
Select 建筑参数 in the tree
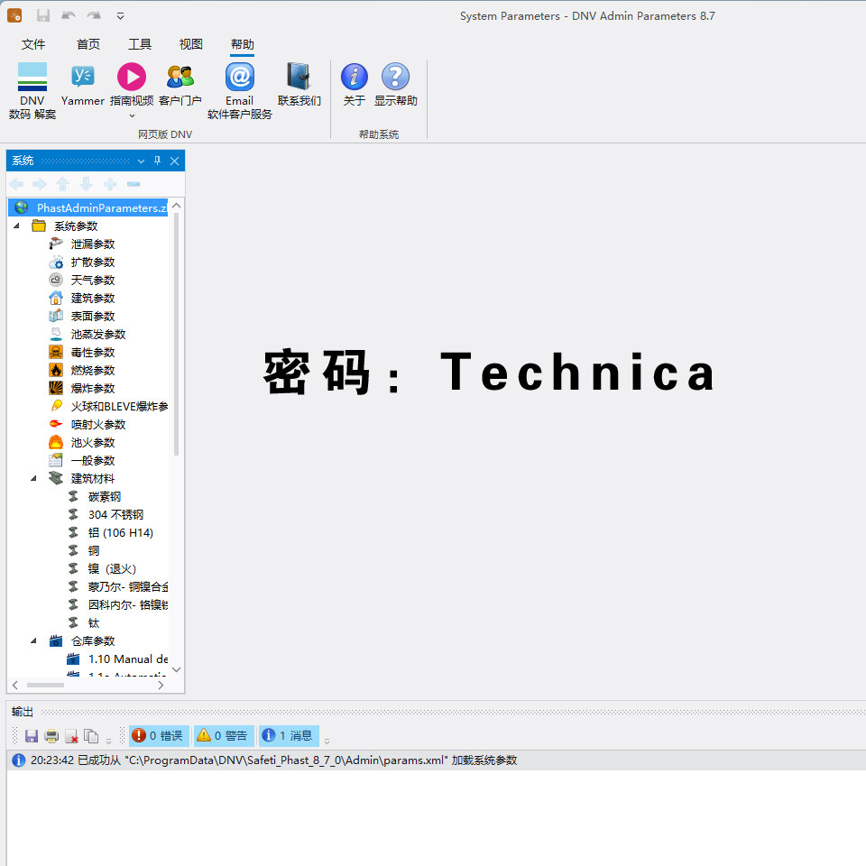tap(93, 299)
